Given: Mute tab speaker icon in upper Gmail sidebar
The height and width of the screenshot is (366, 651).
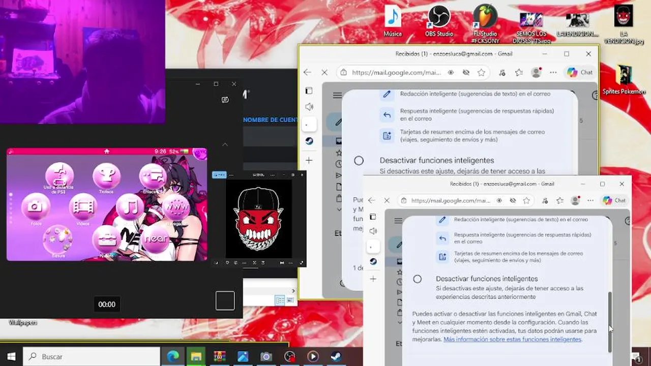Looking at the screenshot, I should 309,107.
